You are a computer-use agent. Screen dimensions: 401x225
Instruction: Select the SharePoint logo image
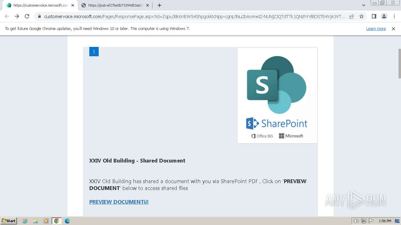[x=278, y=96]
